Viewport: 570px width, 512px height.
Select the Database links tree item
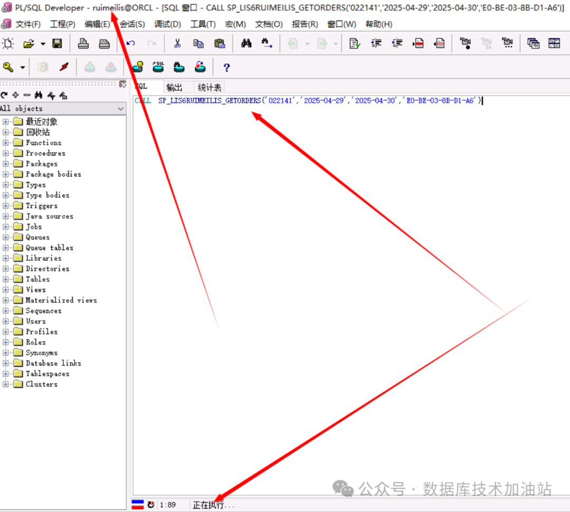(x=53, y=363)
